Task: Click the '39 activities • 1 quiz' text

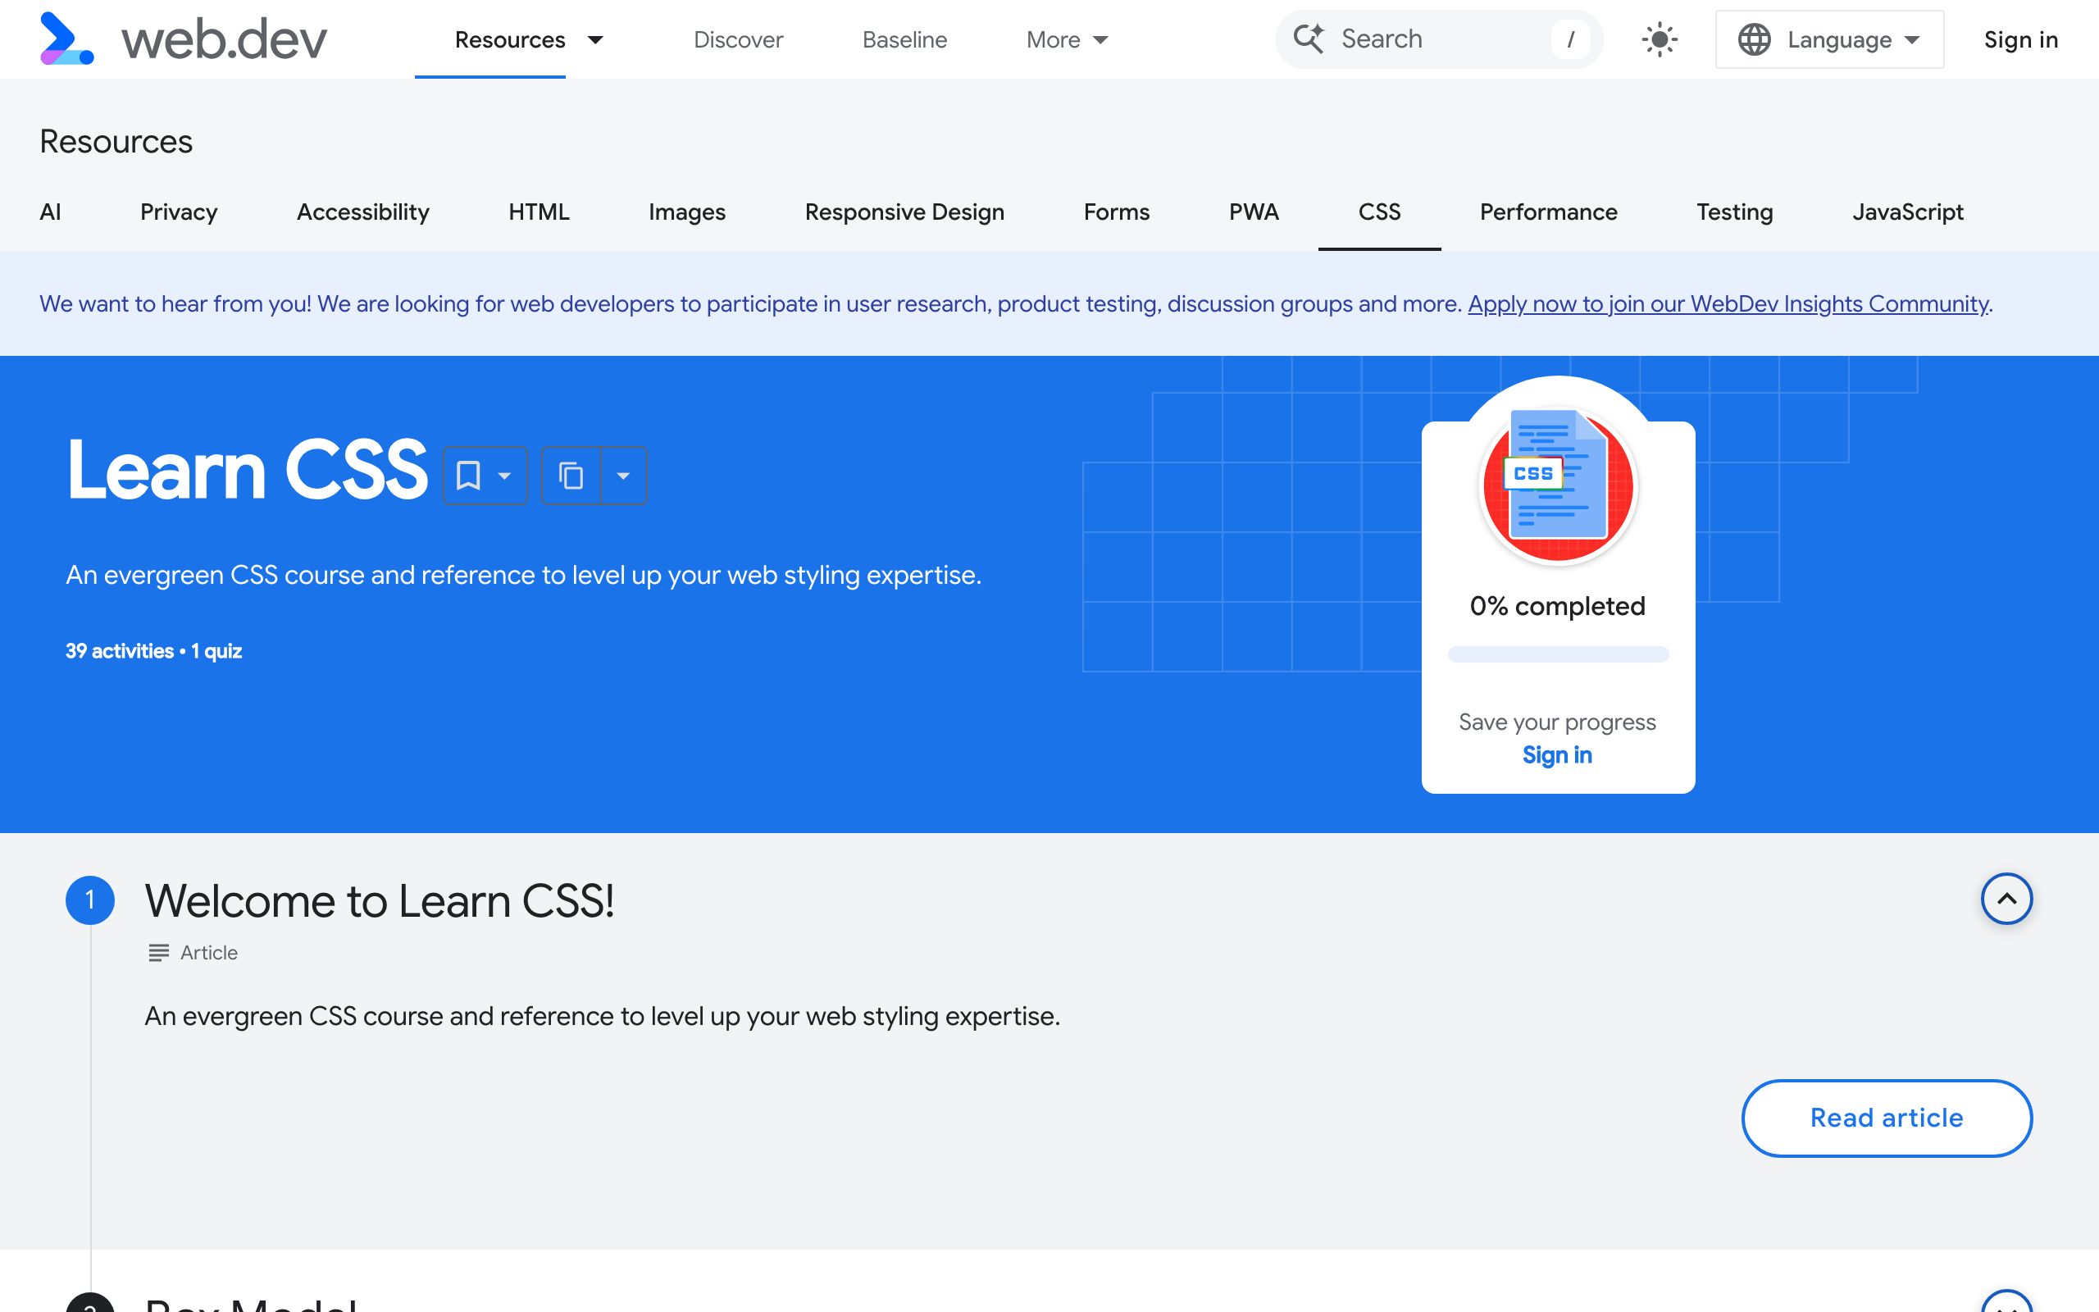Action: 153,651
